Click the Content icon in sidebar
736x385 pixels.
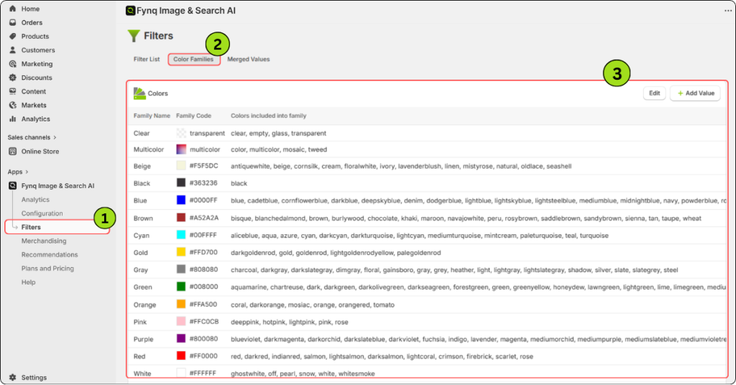point(13,91)
